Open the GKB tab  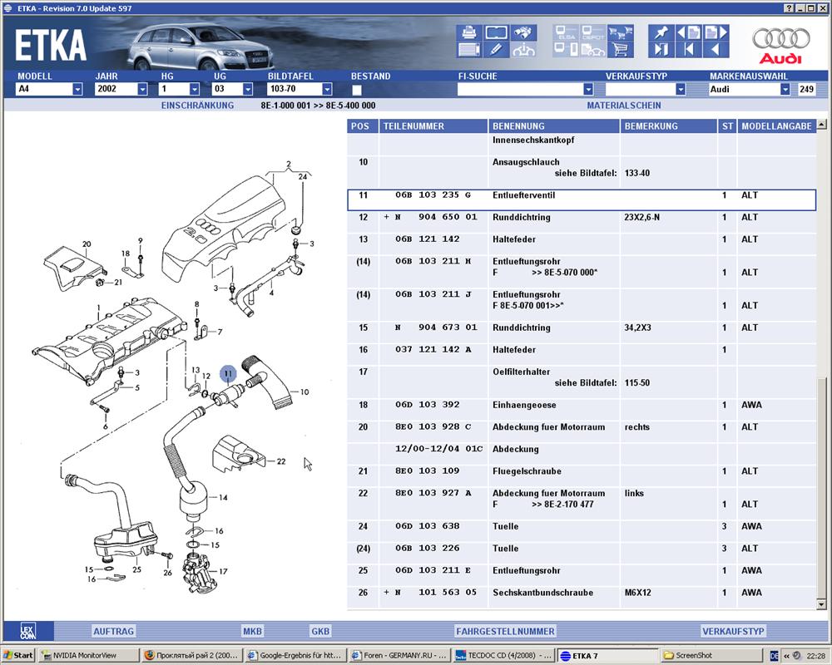pos(320,631)
